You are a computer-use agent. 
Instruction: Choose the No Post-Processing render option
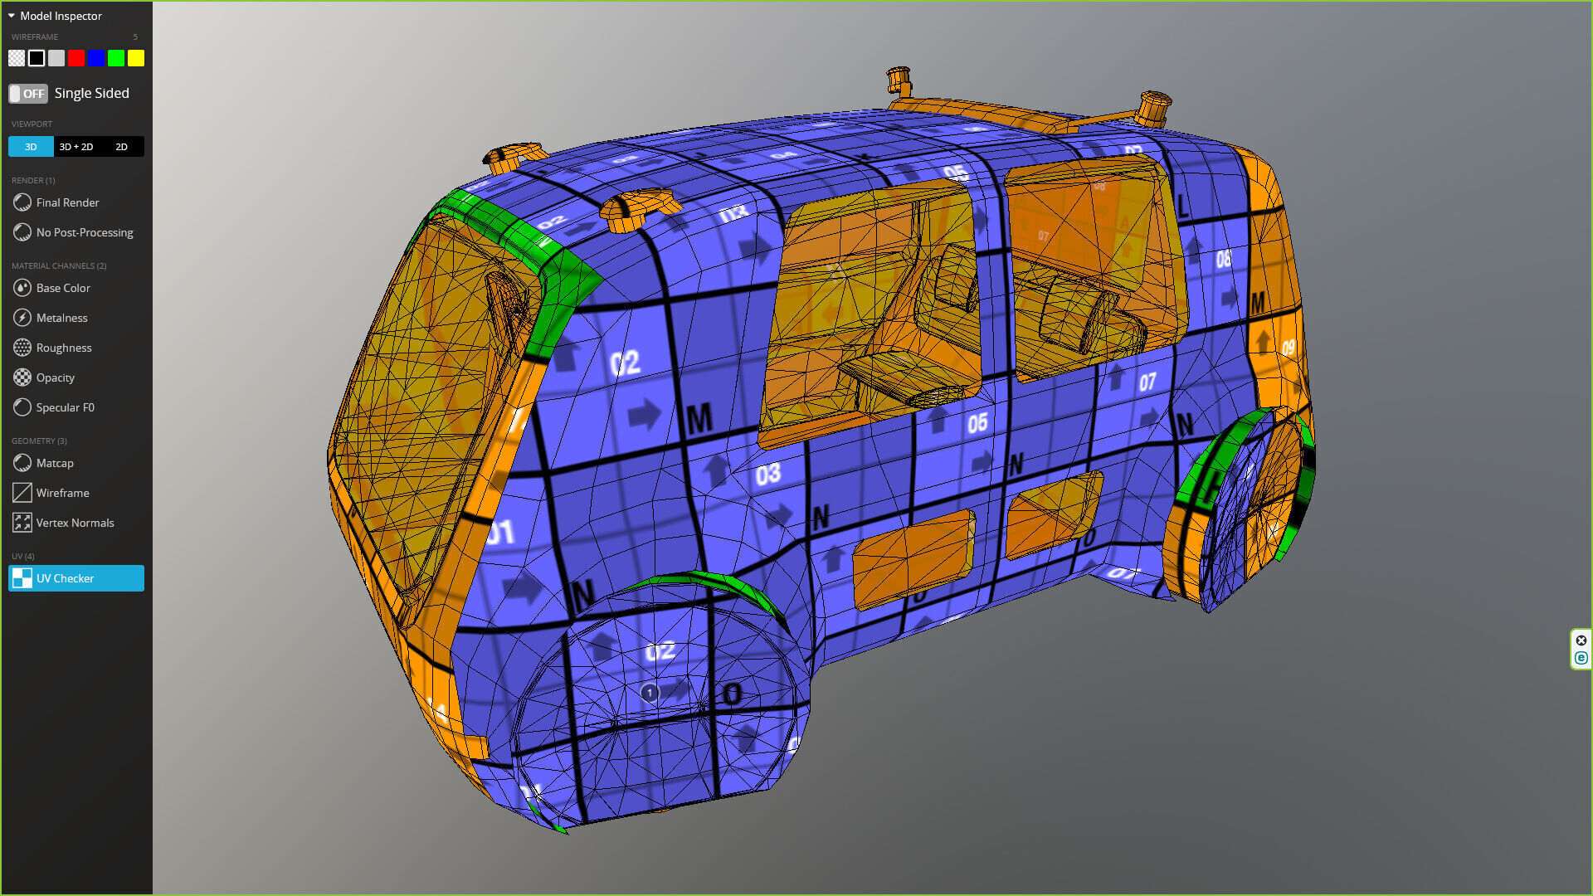pyautogui.click(x=84, y=232)
